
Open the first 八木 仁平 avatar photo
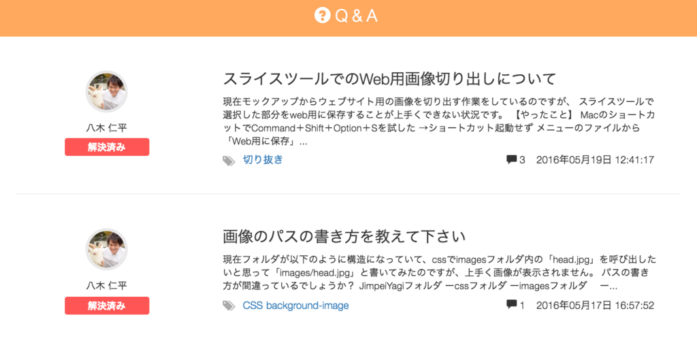pyautogui.click(x=107, y=92)
